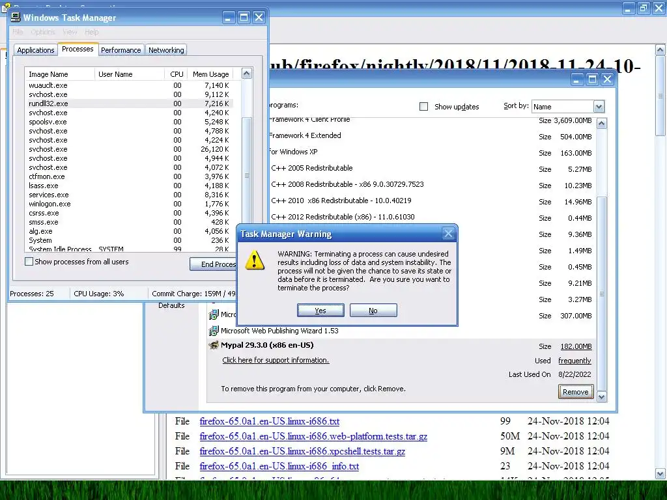Screen dimensions: 667x500
Task: Open the Networking tab
Action: tap(166, 50)
